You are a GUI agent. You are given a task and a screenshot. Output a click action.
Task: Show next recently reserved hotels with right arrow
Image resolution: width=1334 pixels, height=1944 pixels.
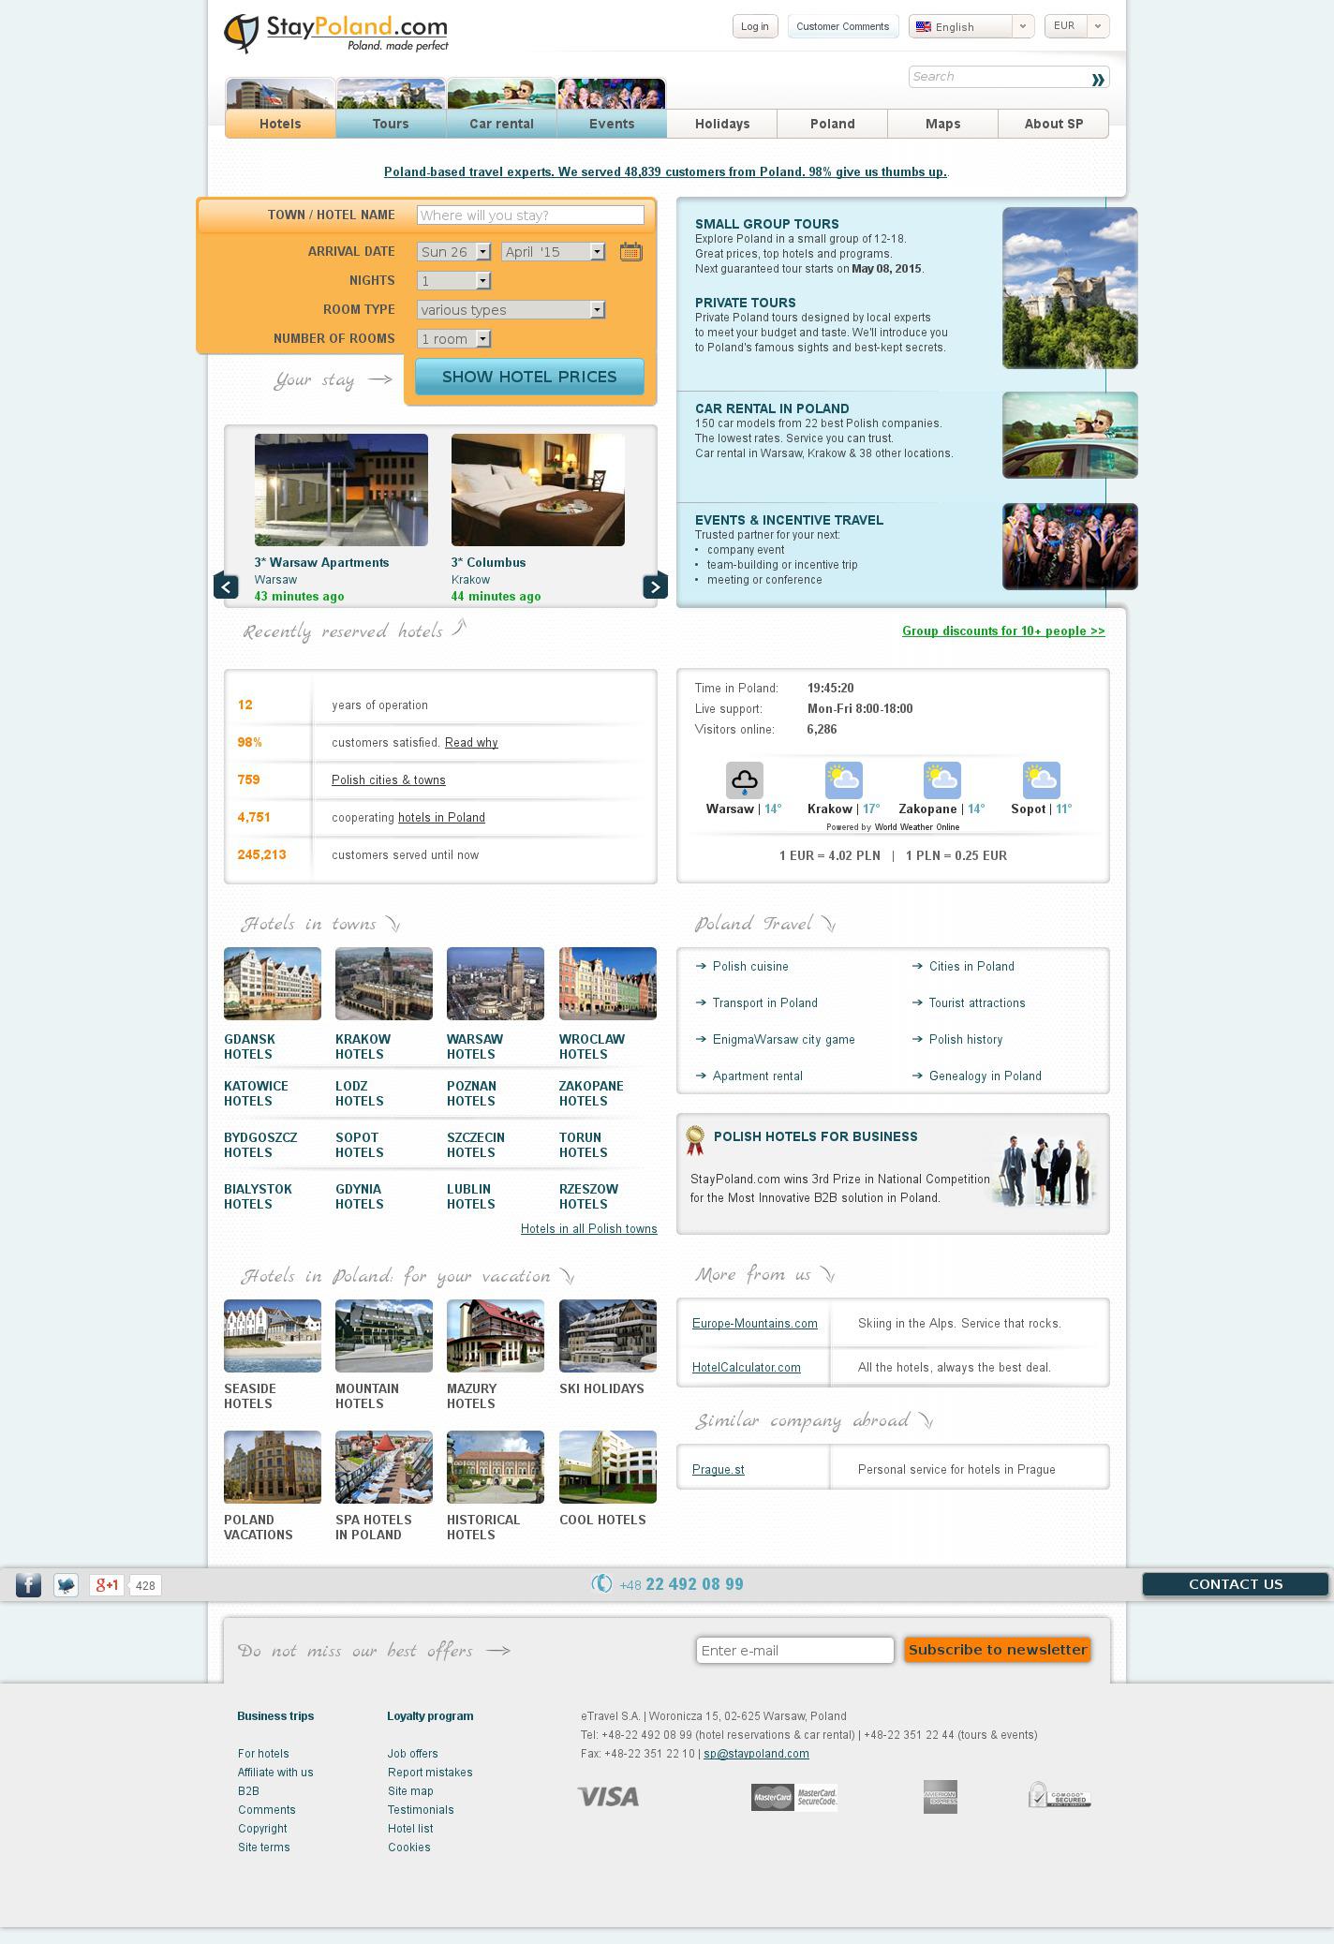coord(655,586)
